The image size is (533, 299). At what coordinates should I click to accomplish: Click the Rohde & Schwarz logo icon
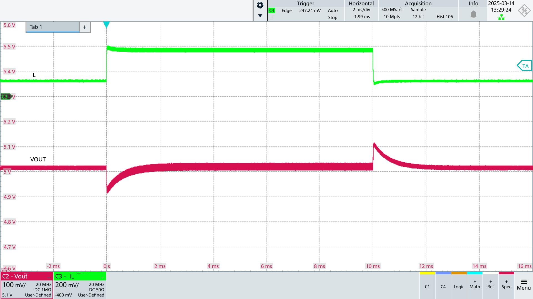pyautogui.click(x=524, y=11)
